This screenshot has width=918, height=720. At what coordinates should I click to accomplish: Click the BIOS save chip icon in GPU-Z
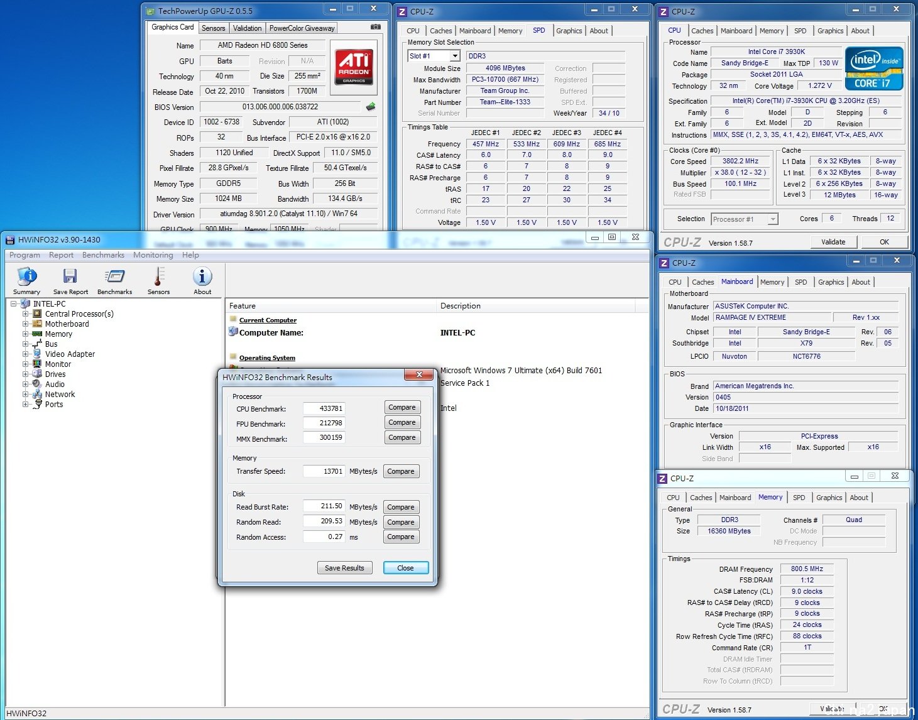(x=371, y=107)
